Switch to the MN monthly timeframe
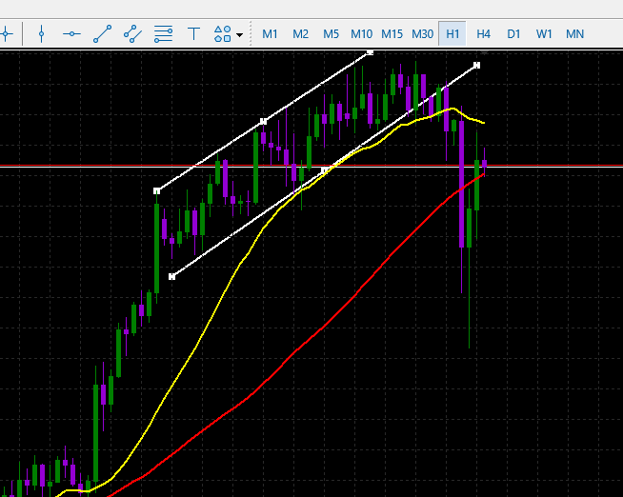The height and width of the screenshot is (497, 623). click(574, 34)
